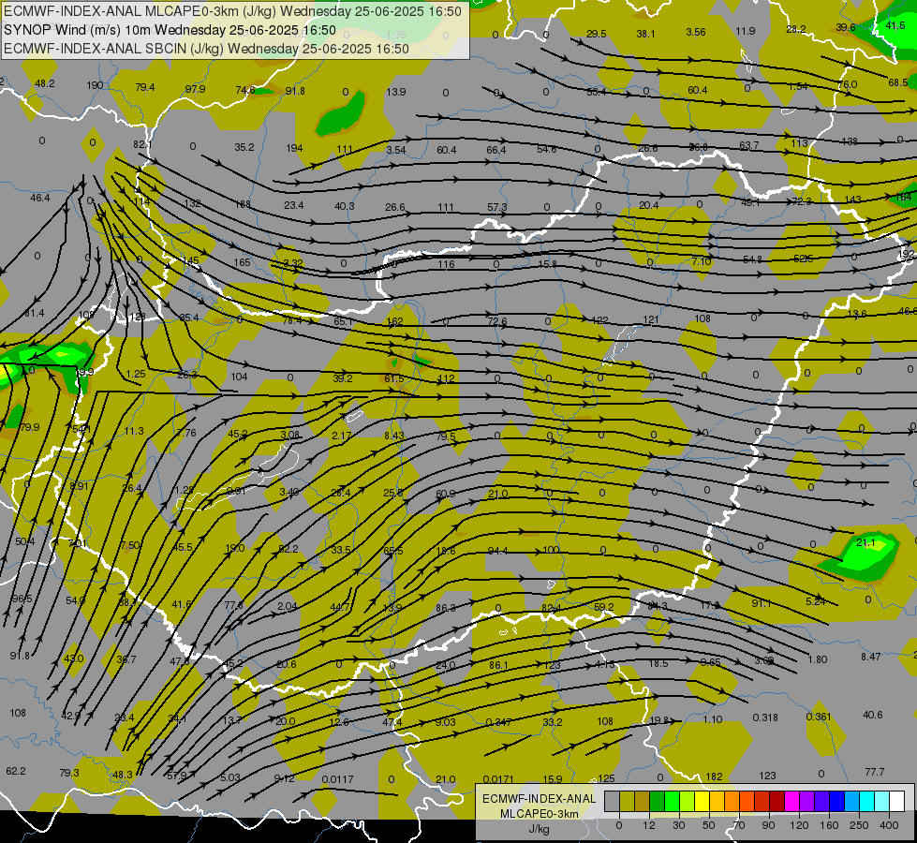Click the map value 5.03
Screen dimensions: 917x843
point(230,777)
